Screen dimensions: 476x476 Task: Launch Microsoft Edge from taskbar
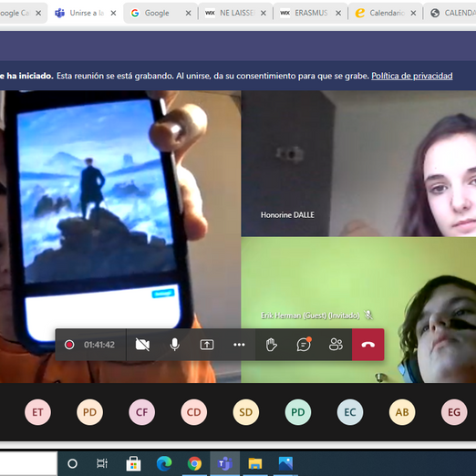tap(164, 463)
